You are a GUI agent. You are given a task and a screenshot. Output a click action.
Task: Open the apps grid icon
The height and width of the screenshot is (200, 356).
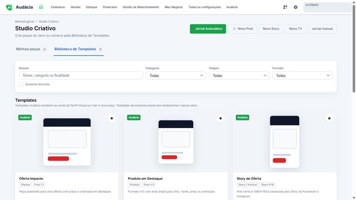coord(285,7)
